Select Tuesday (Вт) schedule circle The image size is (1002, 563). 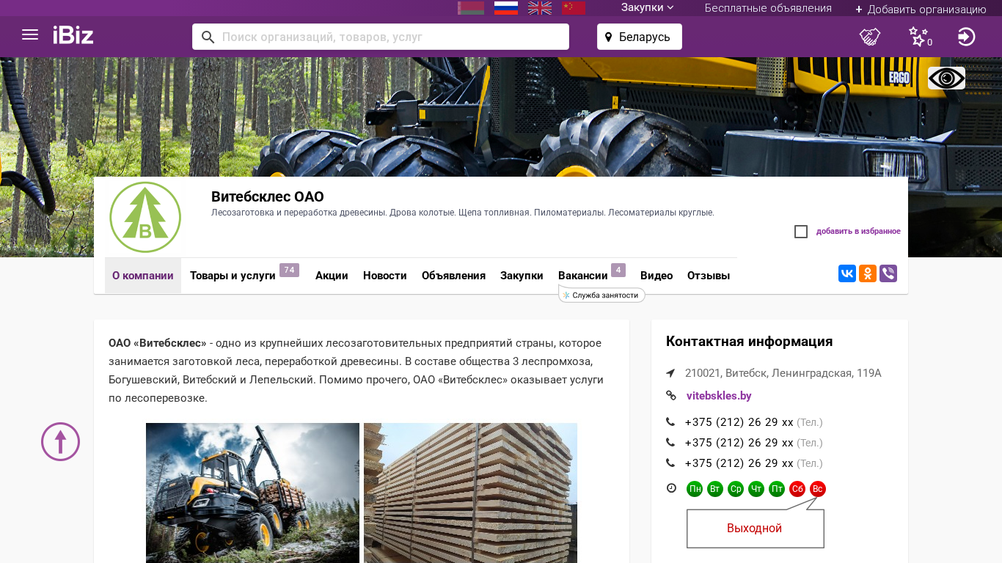[715, 489]
